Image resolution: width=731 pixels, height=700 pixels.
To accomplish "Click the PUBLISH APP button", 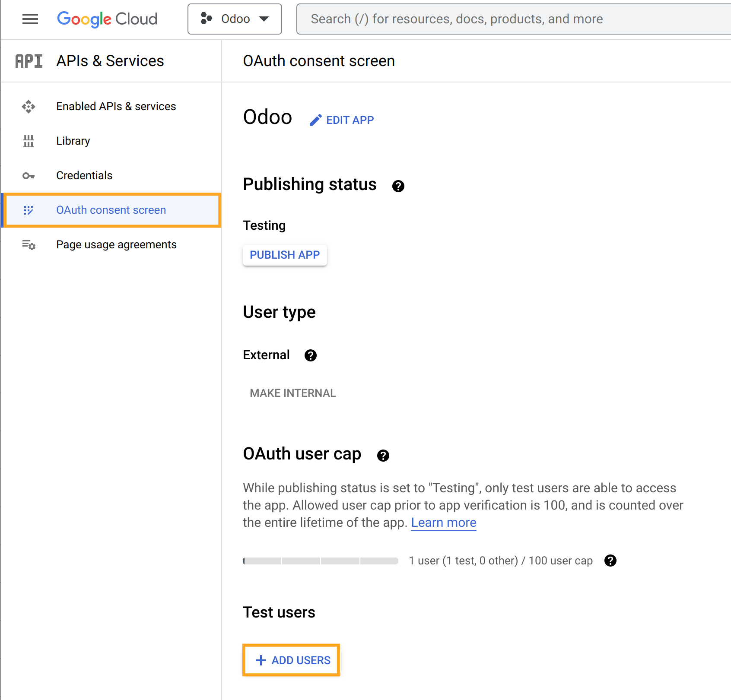I will click(x=285, y=255).
